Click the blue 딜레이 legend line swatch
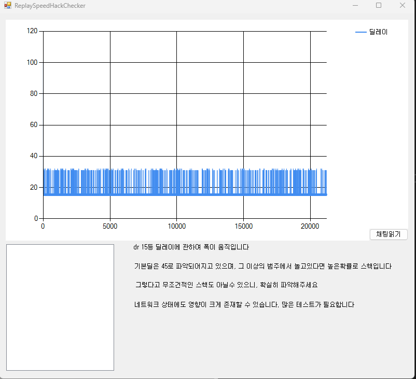 point(361,32)
